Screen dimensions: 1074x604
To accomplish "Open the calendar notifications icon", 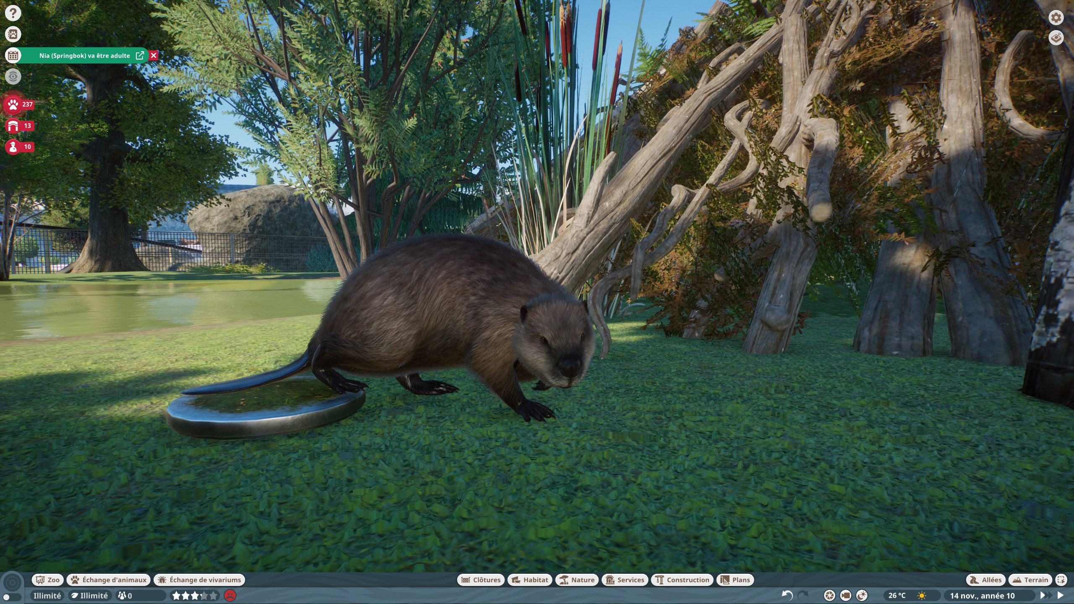I will pos(13,55).
